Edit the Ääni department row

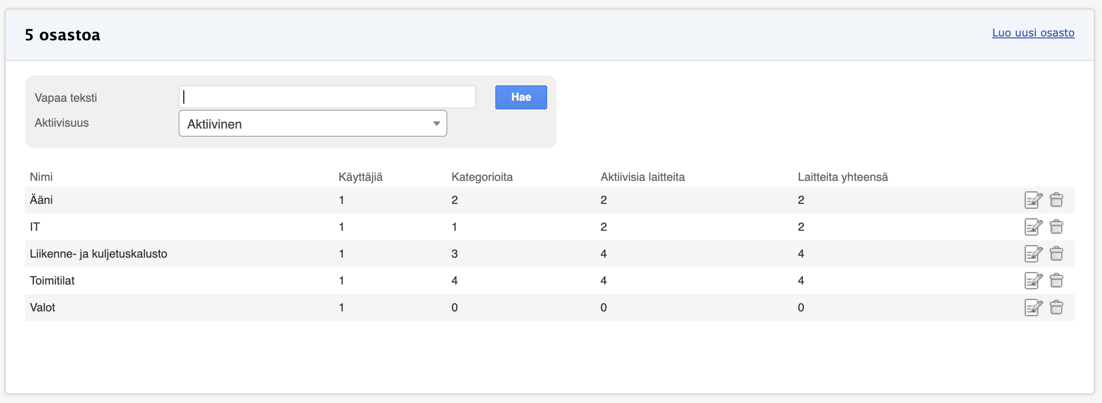tap(1033, 200)
